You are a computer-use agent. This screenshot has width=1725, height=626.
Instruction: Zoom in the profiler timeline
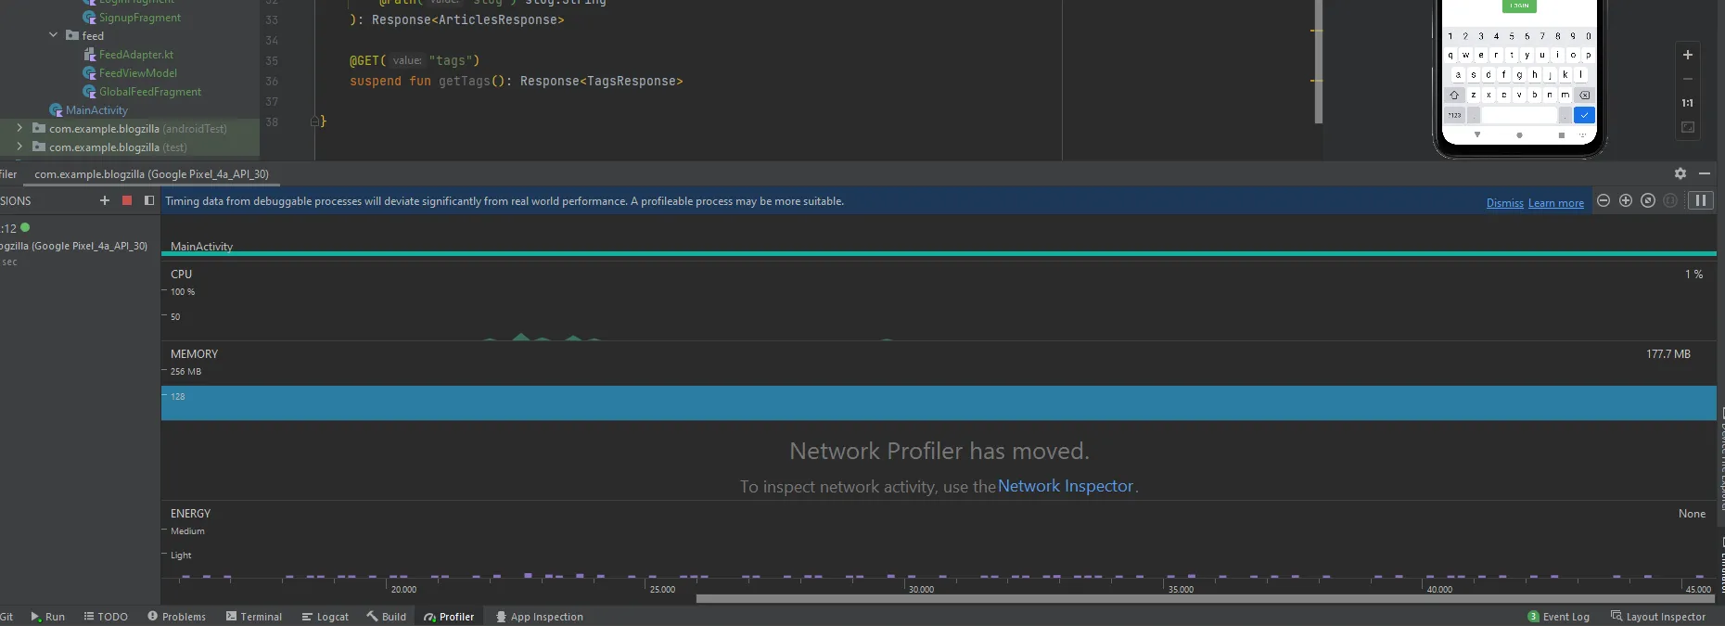(x=1626, y=200)
